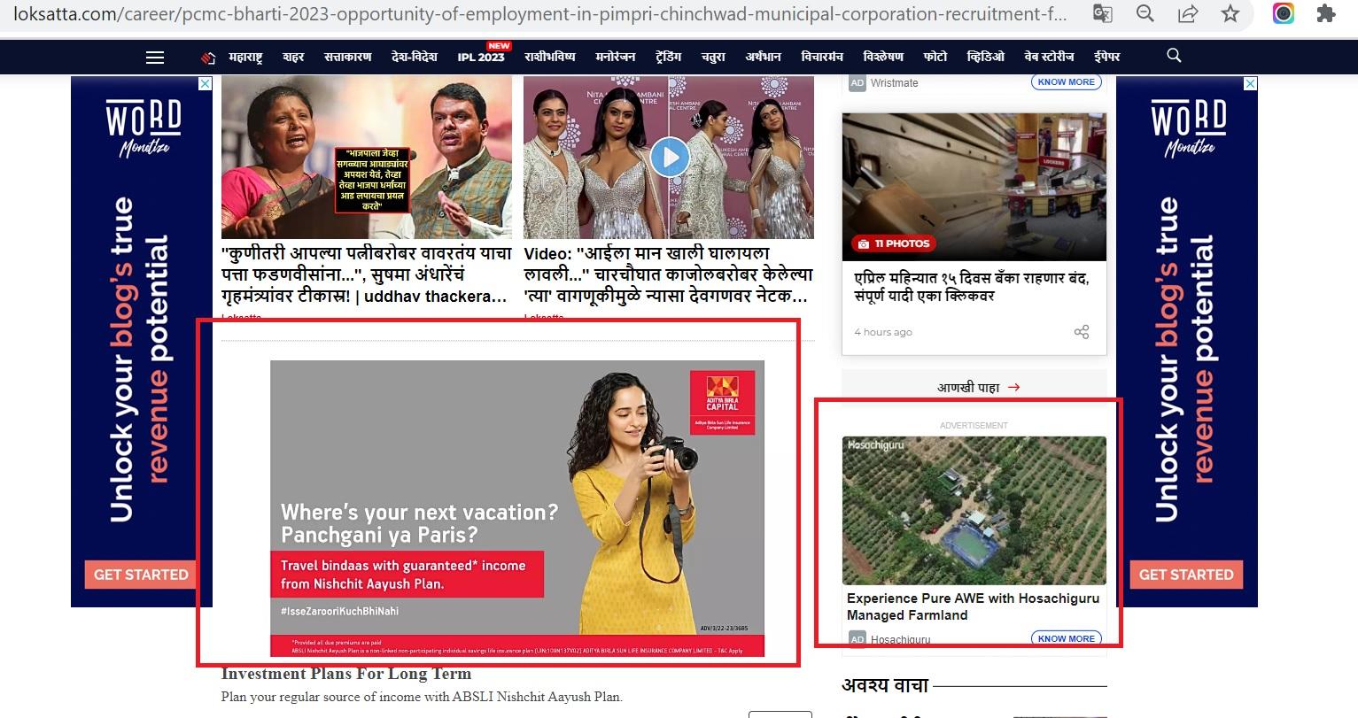Click the share page icon in address bar
The width and height of the screenshot is (1358, 718).
(x=1188, y=13)
